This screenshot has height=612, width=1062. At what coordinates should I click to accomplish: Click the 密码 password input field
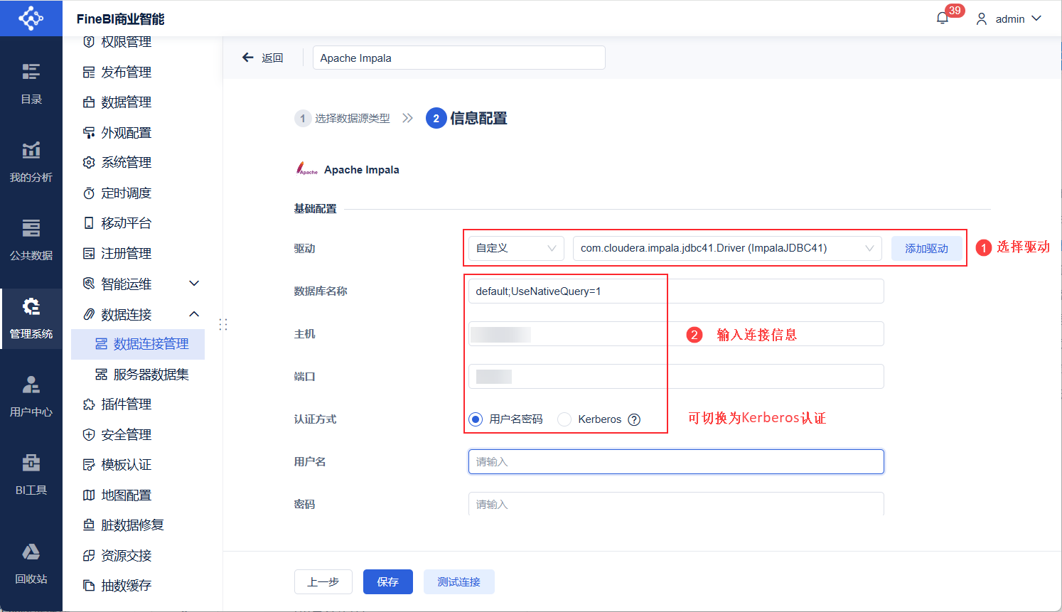(x=676, y=503)
